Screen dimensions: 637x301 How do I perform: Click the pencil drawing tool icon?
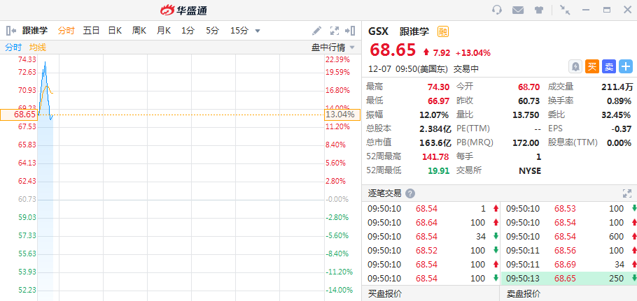point(317,31)
